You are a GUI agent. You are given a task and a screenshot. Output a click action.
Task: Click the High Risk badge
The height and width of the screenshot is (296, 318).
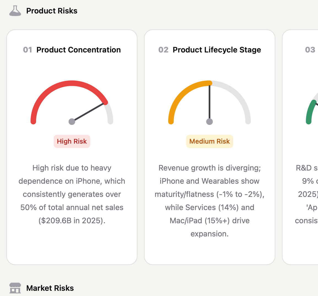tap(72, 141)
